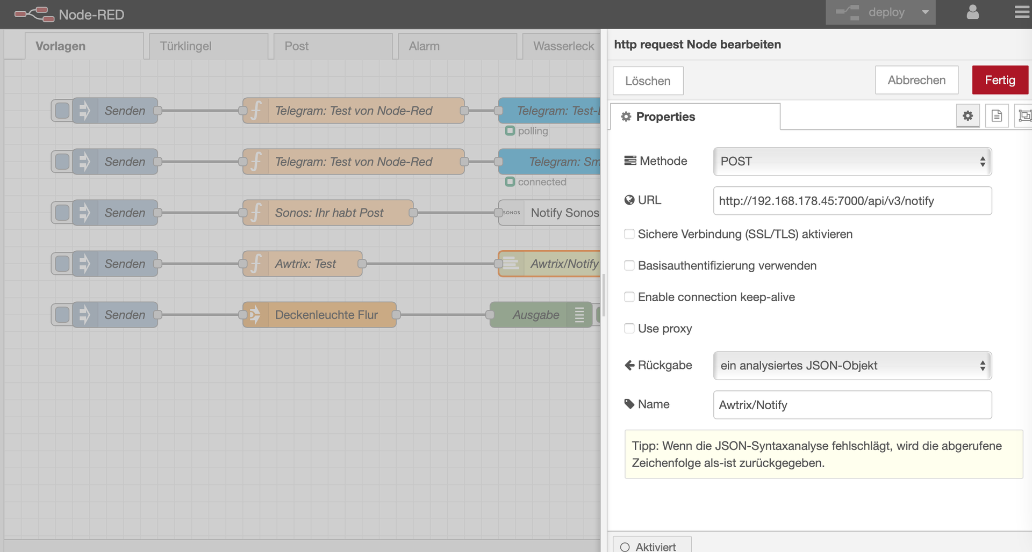Image resolution: width=1032 pixels, height=552 pixels.
Task: Expand the deploy button dropdown arrow
Action: [925, 12]
